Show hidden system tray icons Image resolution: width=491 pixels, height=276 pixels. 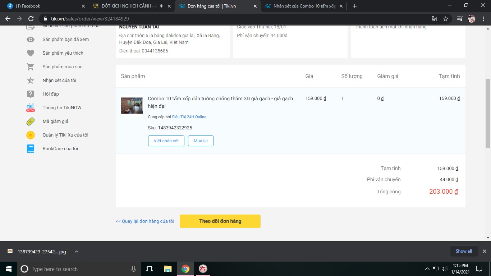point(427,269)
